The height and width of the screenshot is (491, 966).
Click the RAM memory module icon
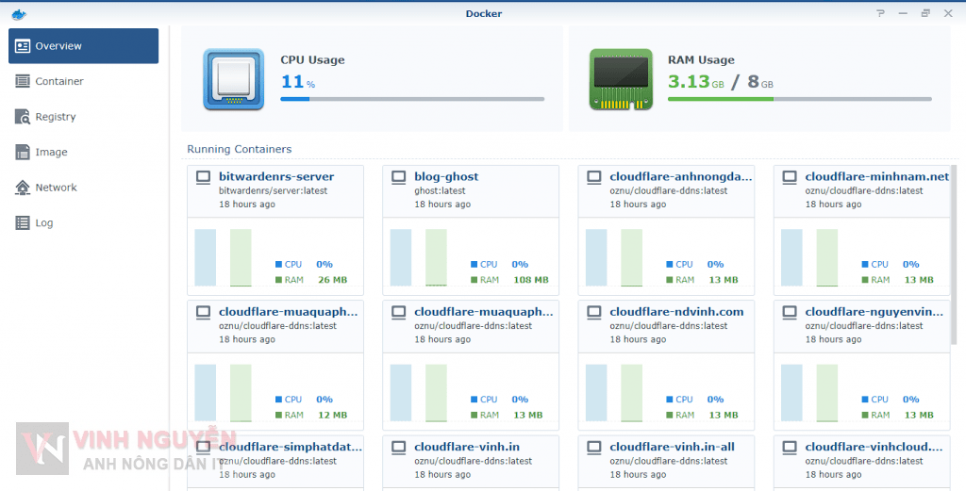pyautogui.click(x=621, y=79)
